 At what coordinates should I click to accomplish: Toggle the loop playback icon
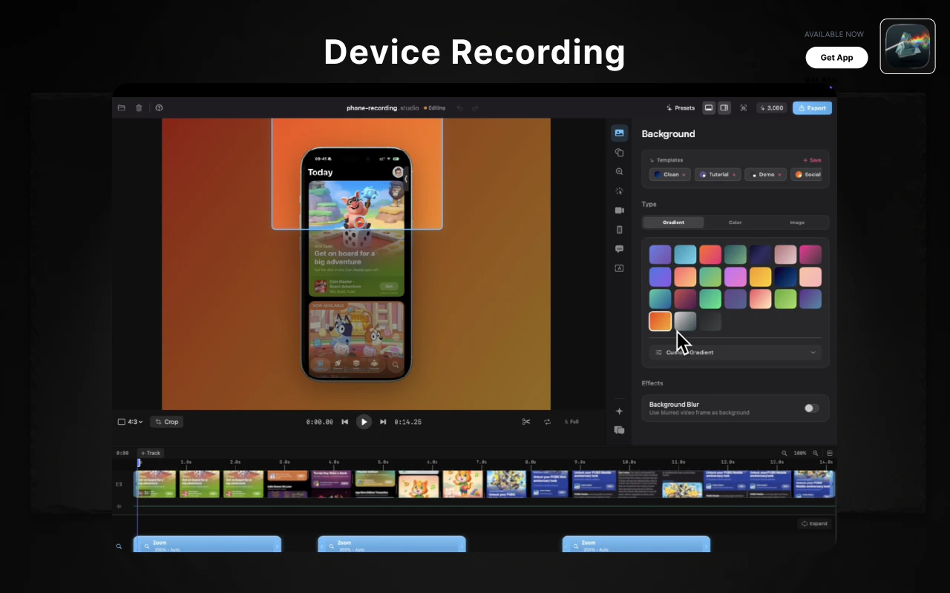click(x=547, y=422)
